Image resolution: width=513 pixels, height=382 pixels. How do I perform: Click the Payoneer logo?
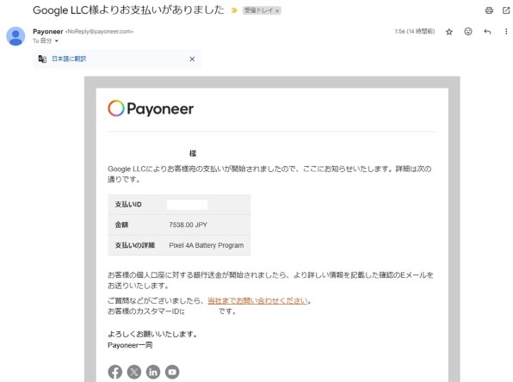pos(151,108)
